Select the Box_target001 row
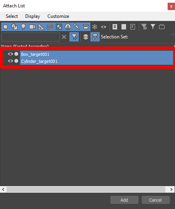 coord(97,54)
